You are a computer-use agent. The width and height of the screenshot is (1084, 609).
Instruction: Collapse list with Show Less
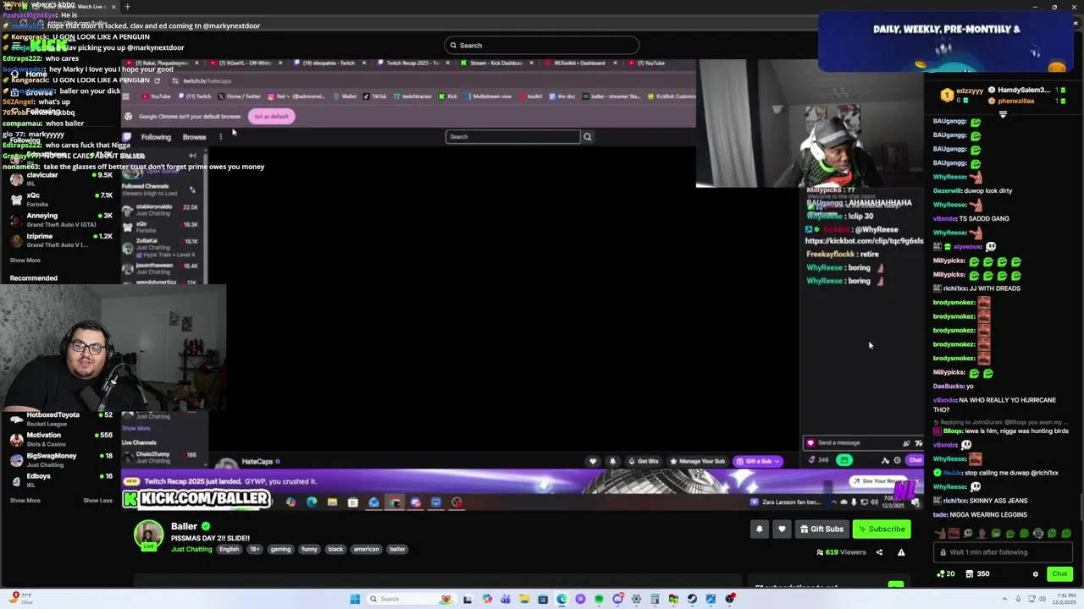click(97, 500)
